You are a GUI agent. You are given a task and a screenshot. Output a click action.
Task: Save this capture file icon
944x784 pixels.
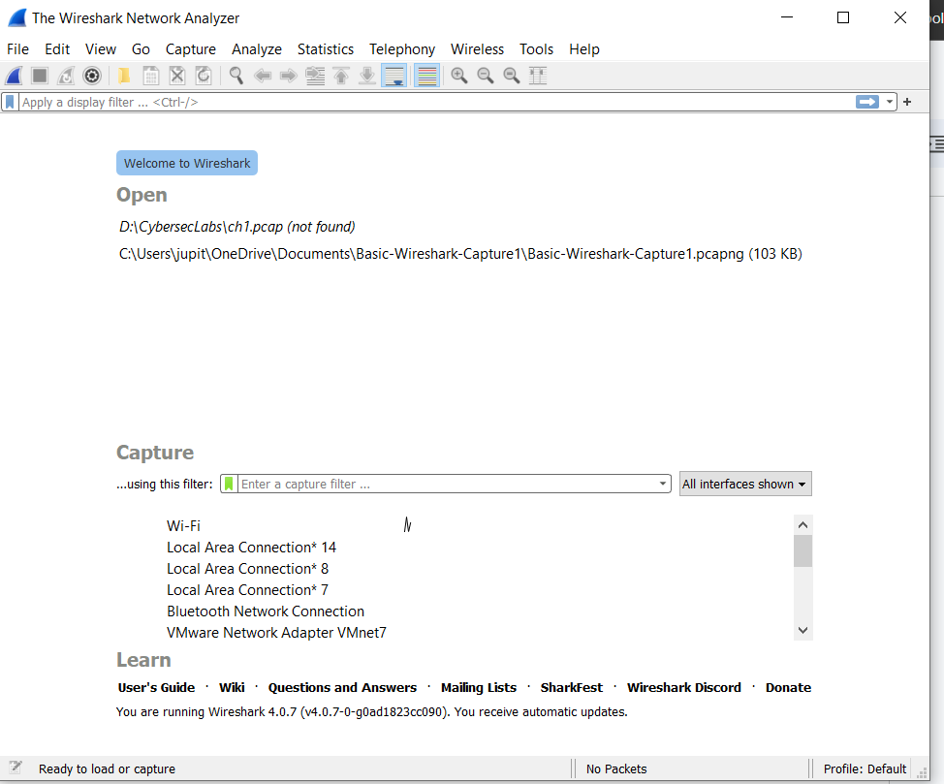point(151,76)
